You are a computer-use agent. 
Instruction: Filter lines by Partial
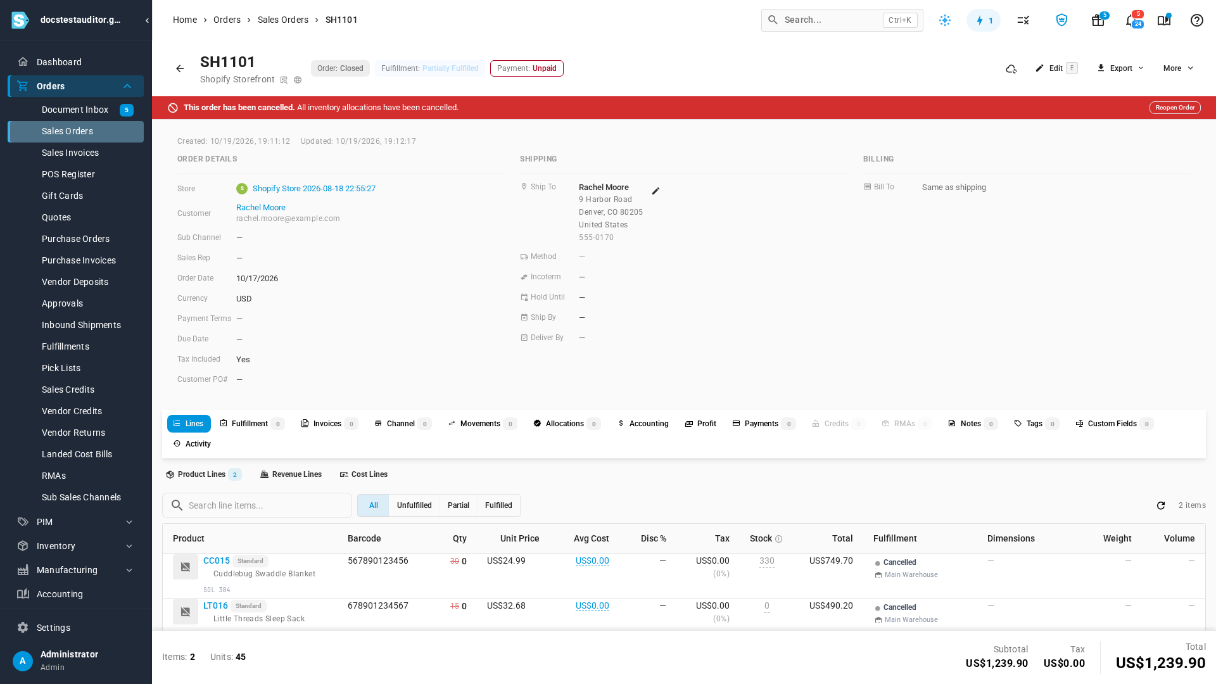pos(459,505)
